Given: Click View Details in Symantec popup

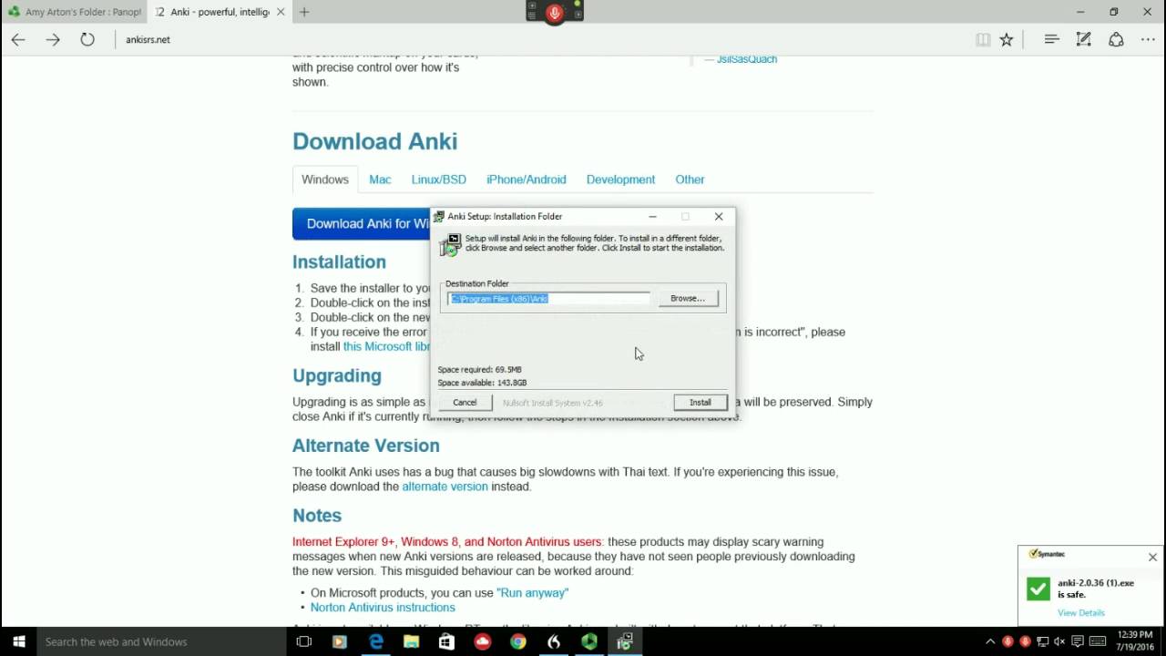Looking at the screenshot, I should [x=1081, y=612].
